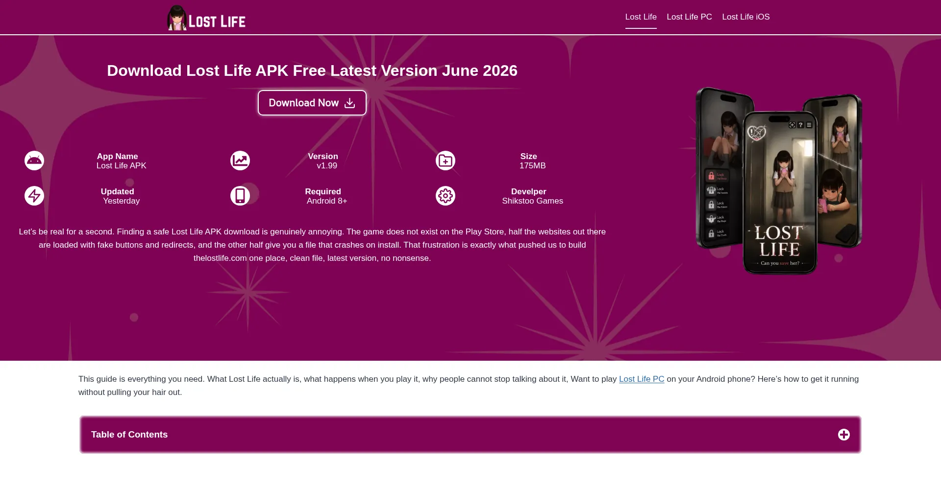Image resolution: width=941 pixels, height=486 pixels.
Task: Click the 'Develper' label
Action: [529, 191]
